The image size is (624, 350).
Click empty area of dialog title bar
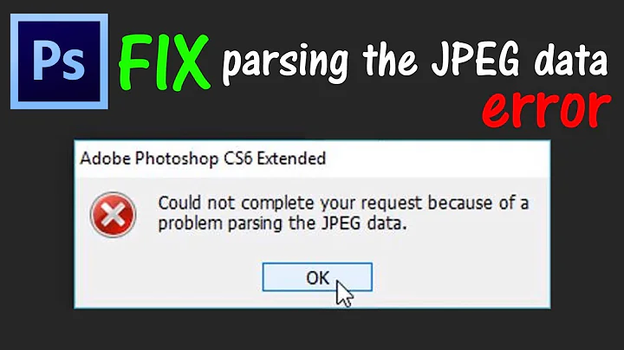438,159
